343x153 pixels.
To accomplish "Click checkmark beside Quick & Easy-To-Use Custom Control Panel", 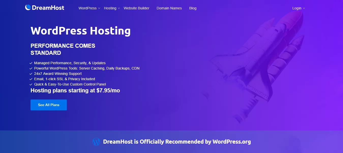I will pos(31,84).
